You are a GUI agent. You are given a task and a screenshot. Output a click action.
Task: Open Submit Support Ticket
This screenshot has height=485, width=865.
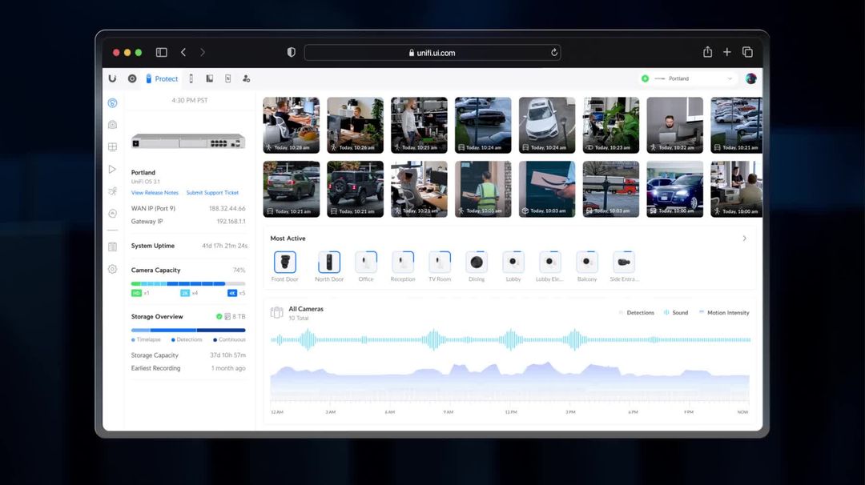212,192
